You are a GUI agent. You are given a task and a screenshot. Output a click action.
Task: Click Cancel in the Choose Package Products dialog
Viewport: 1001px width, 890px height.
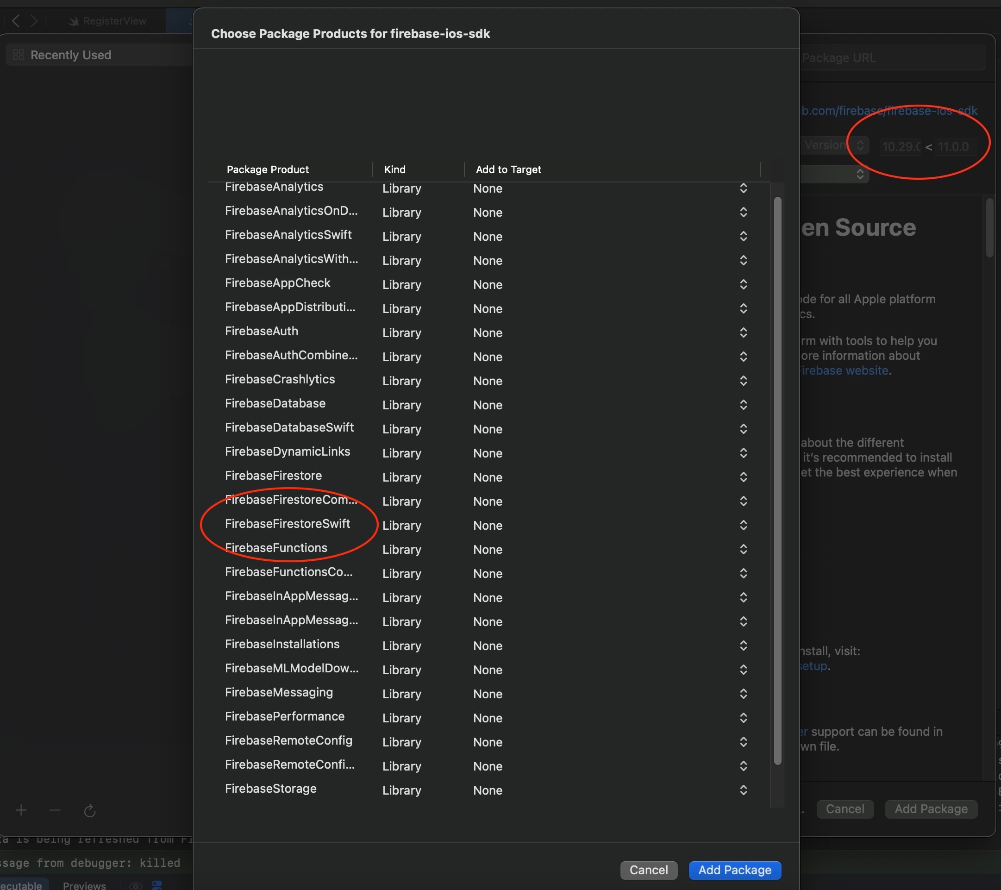click(x=648, y=870)
